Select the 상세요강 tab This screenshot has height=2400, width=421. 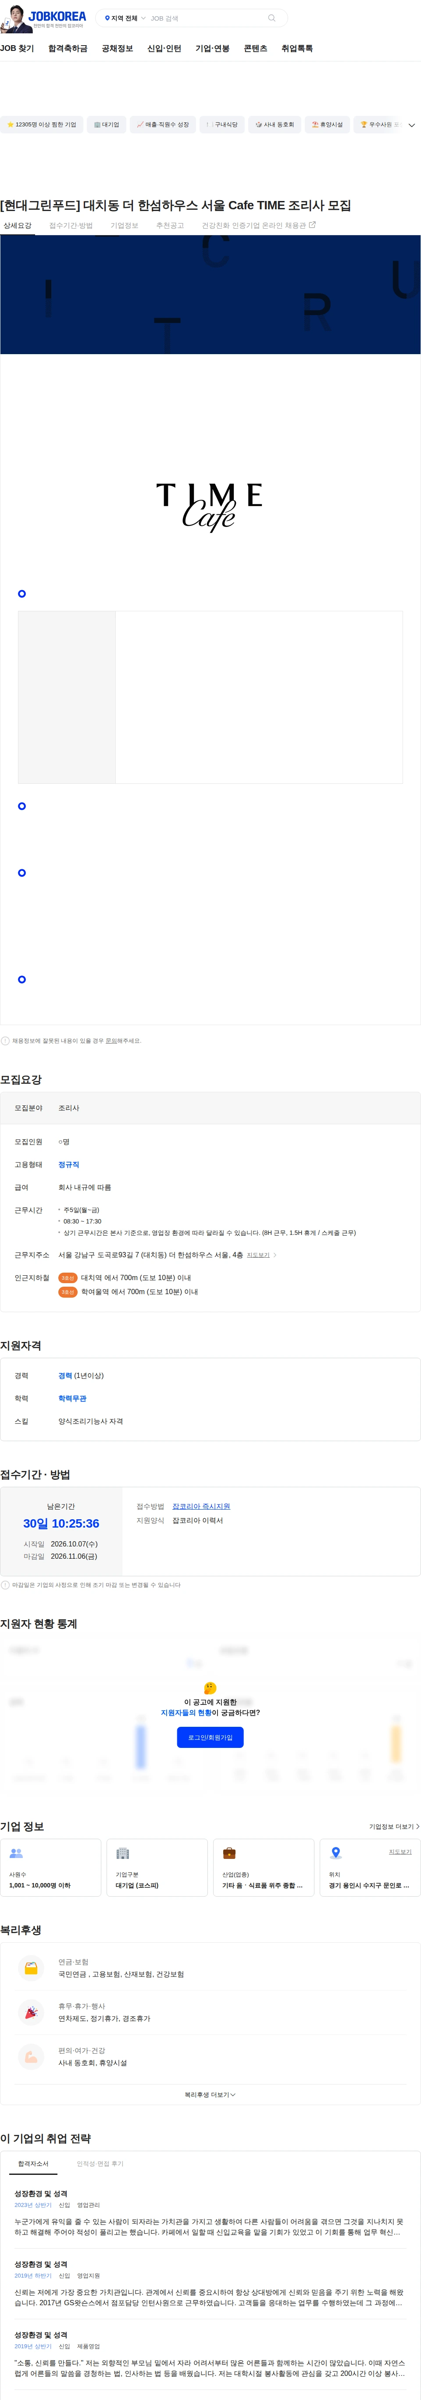[17, 226]
